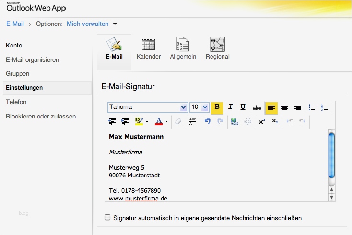The width and height of the screenshot is (352, 235).
Task: Open Telefon in sidebar
Action: pos(16,102)
